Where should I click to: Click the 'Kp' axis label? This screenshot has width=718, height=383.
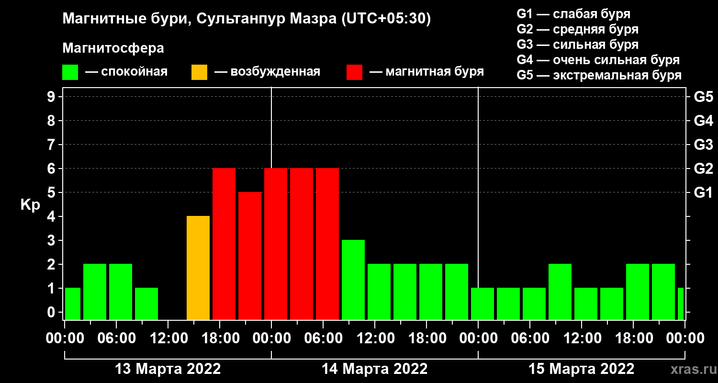(x=30, y=205)
